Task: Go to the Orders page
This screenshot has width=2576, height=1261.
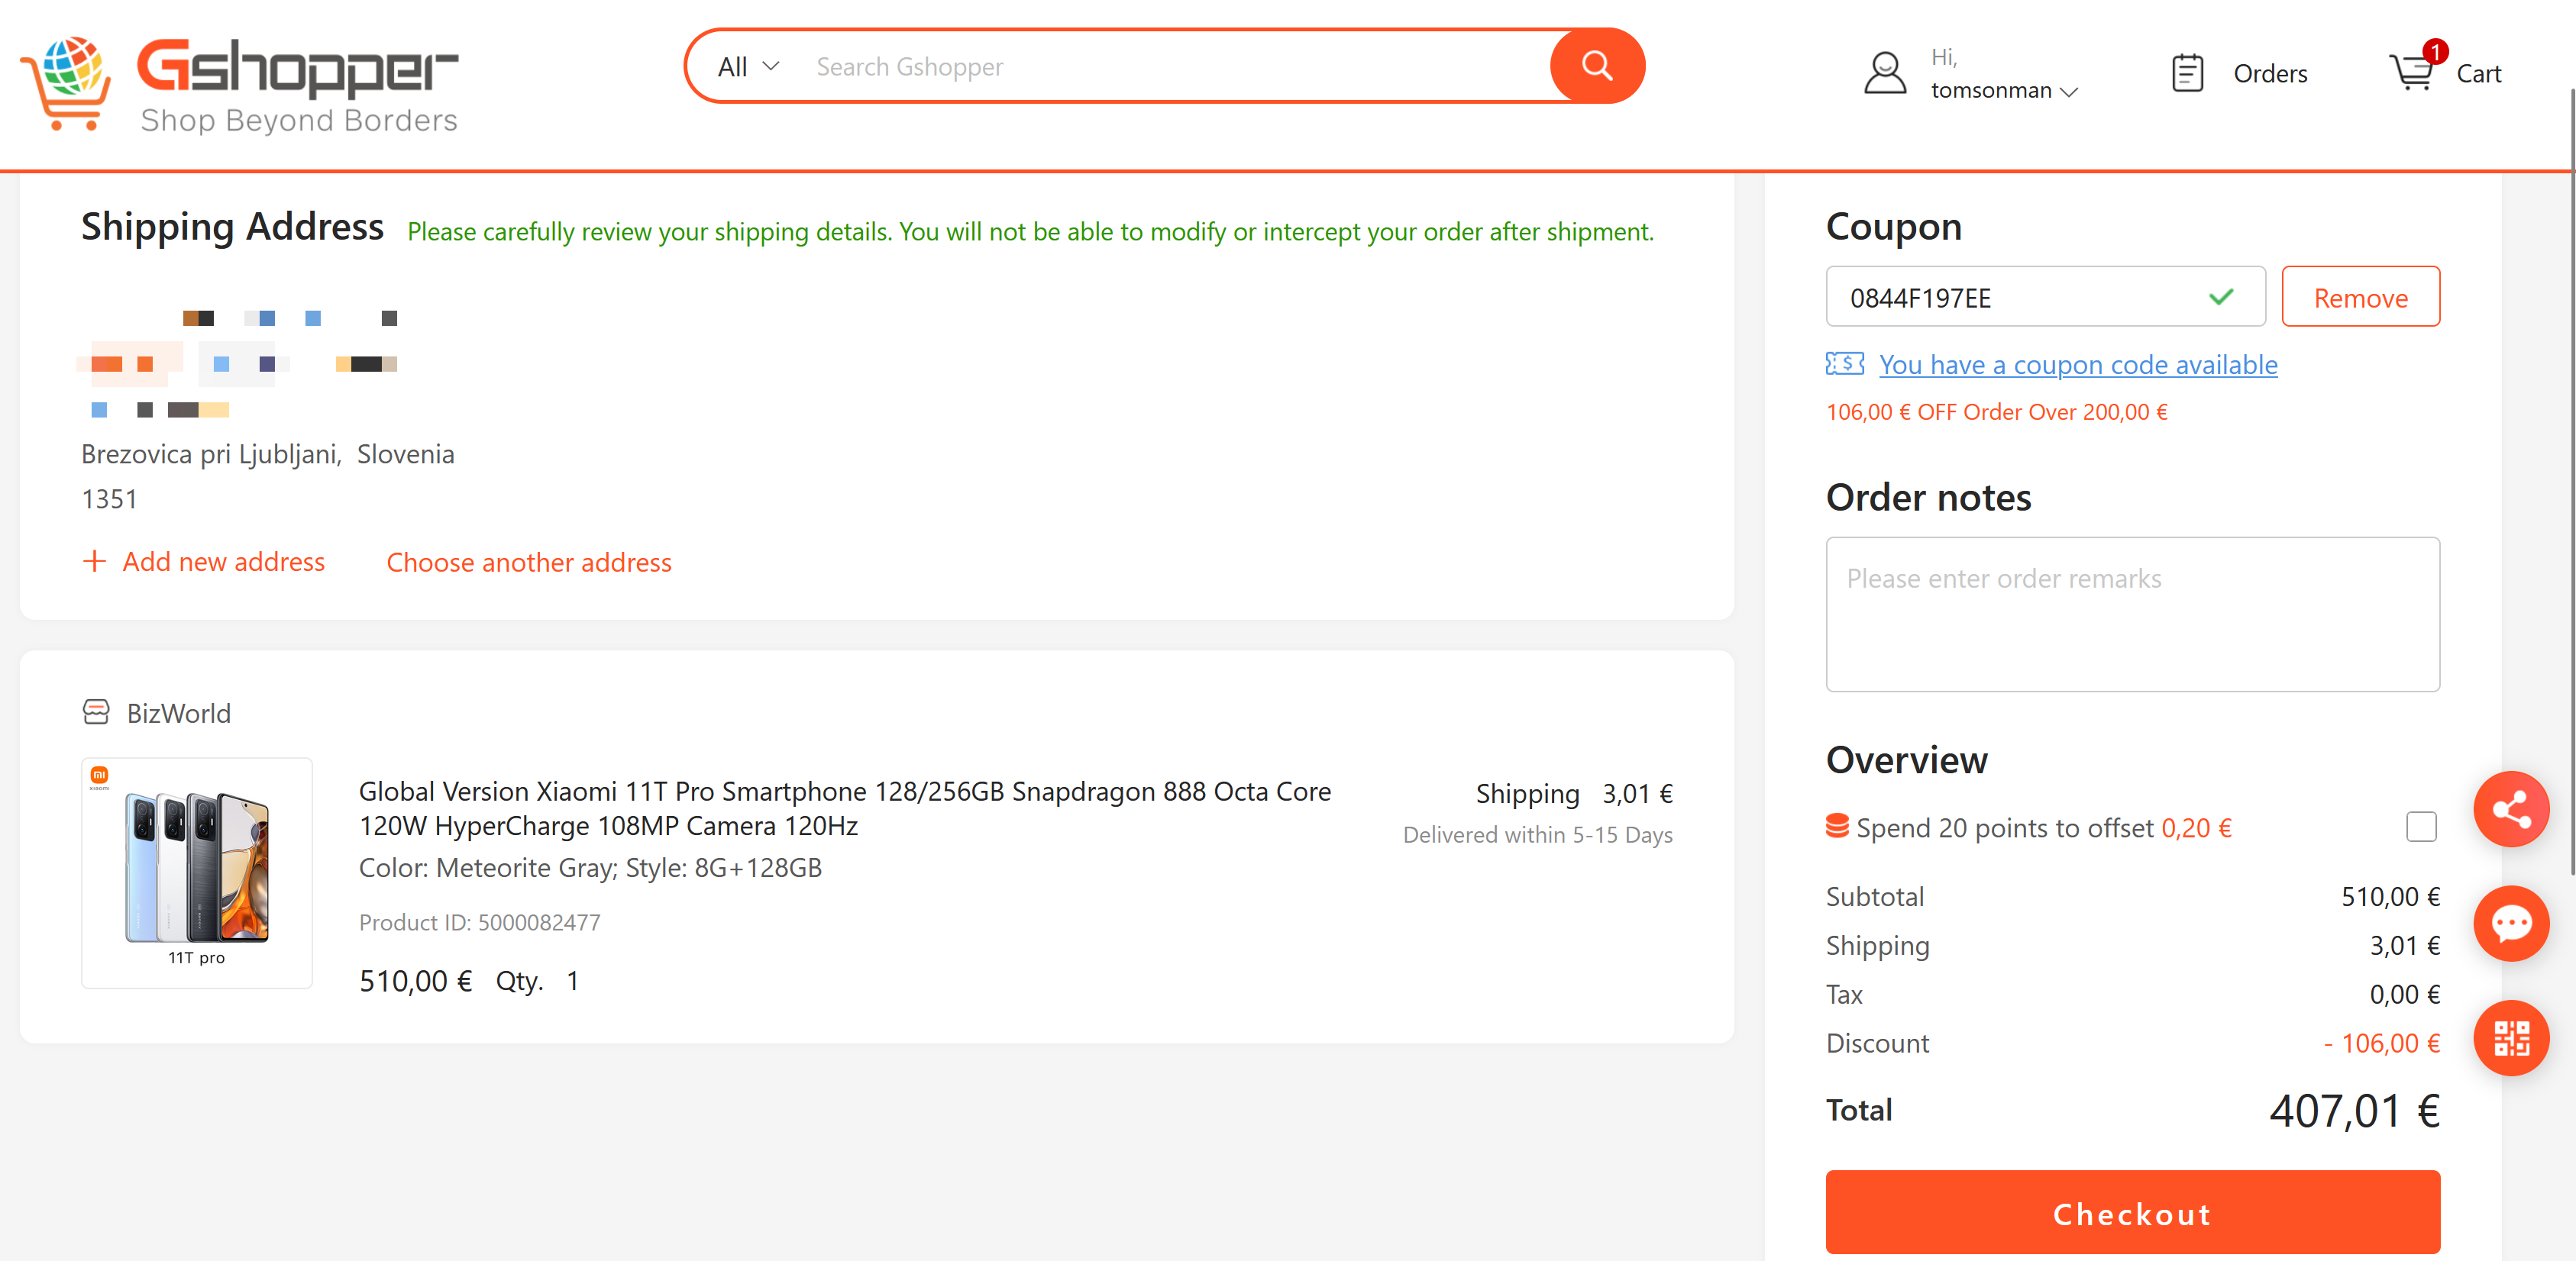Action: 2270,74
